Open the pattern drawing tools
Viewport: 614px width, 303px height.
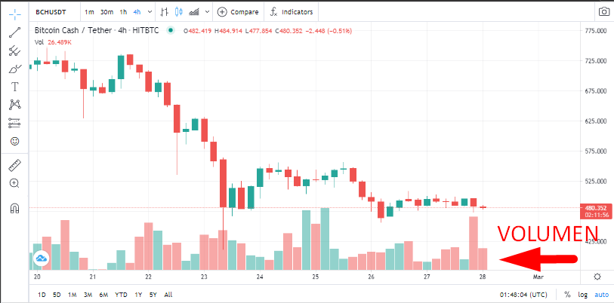click(15, 104)
